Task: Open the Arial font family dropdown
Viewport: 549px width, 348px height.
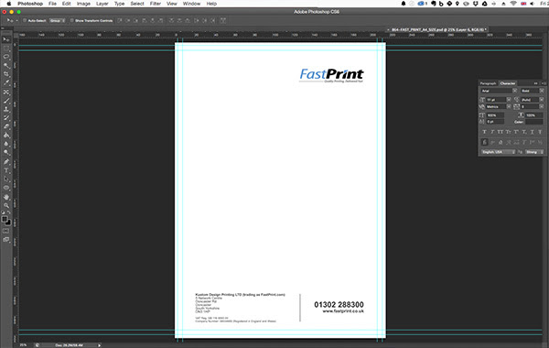Action: [514, 91]
